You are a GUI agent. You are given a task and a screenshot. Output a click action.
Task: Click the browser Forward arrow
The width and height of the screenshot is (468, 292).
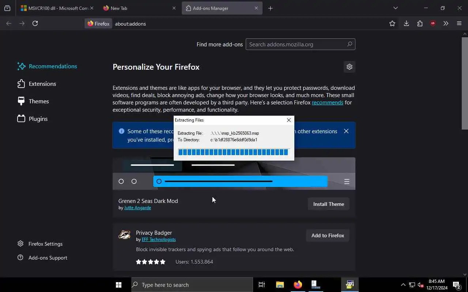click(x=22, y=23)
